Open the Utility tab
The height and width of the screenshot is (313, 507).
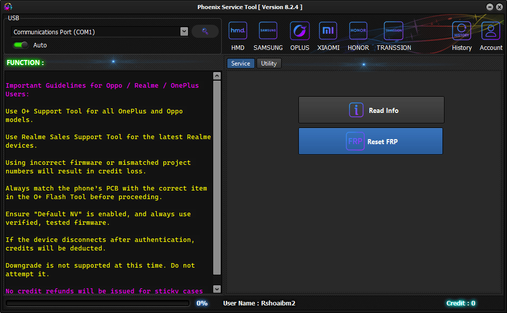pos(269,64)
